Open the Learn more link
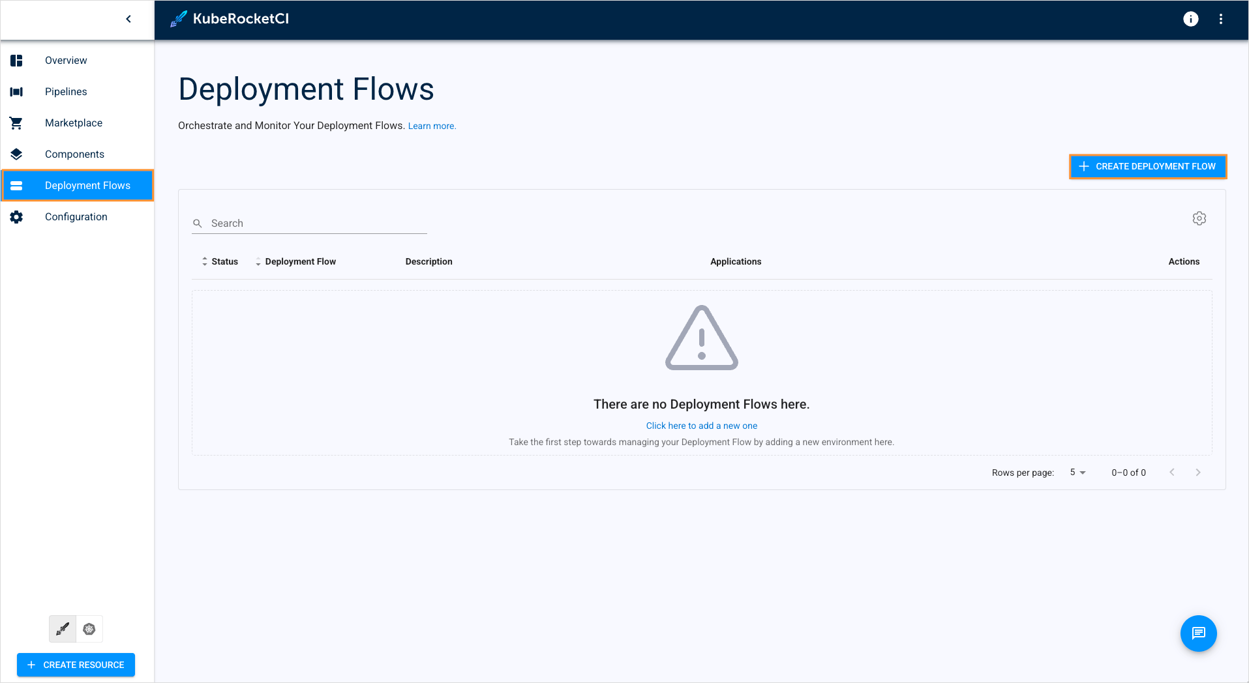 click(x=431, y=125)
